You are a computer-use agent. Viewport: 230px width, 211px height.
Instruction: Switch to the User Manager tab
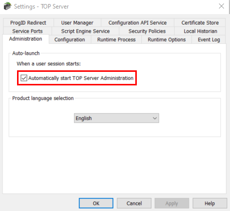click(77, 23)
